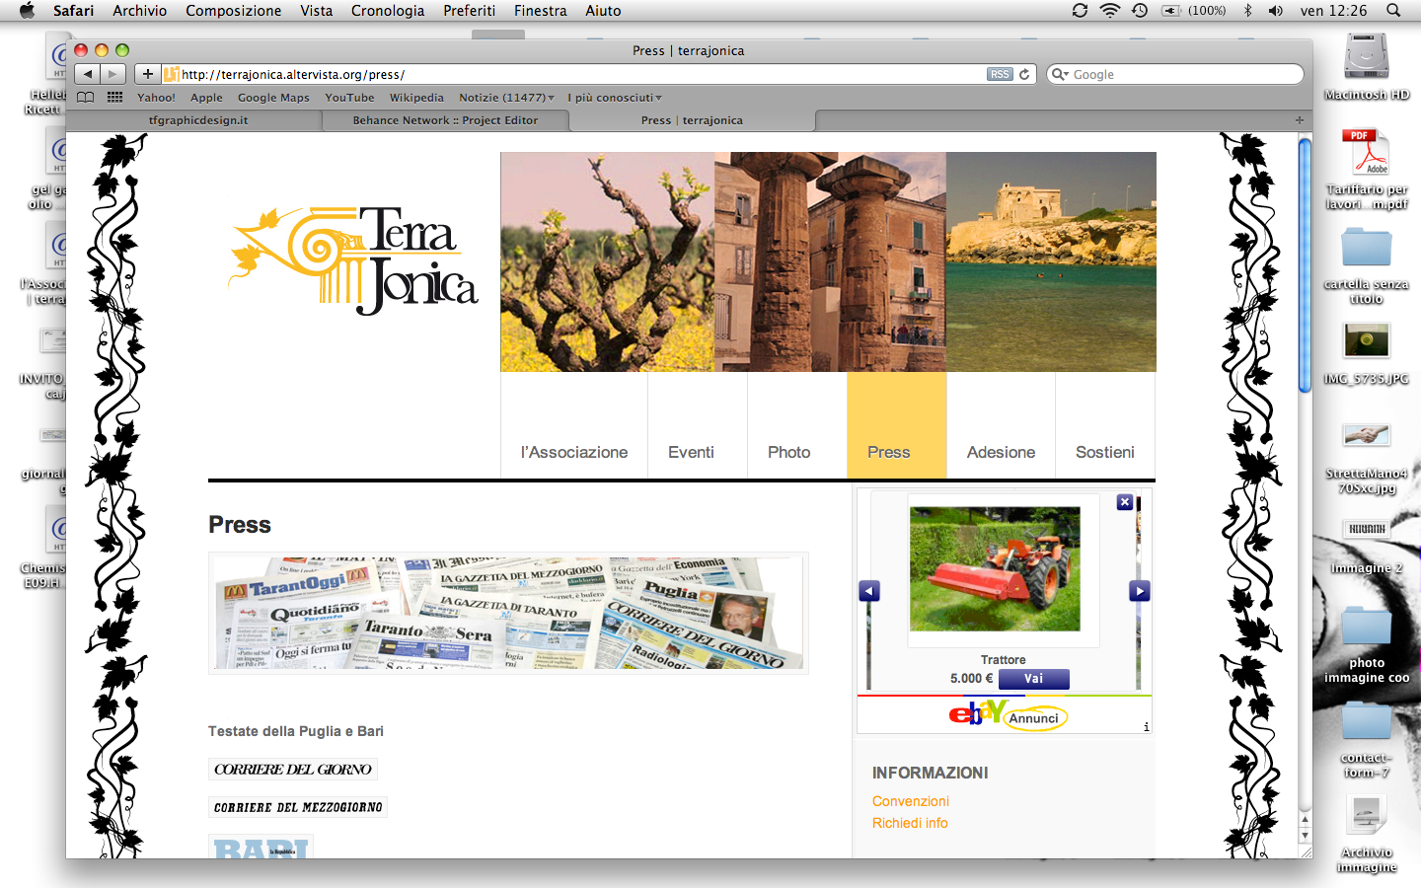Select the highlighted Press navigation tab

pyautogui.click(x=897, y=425)
